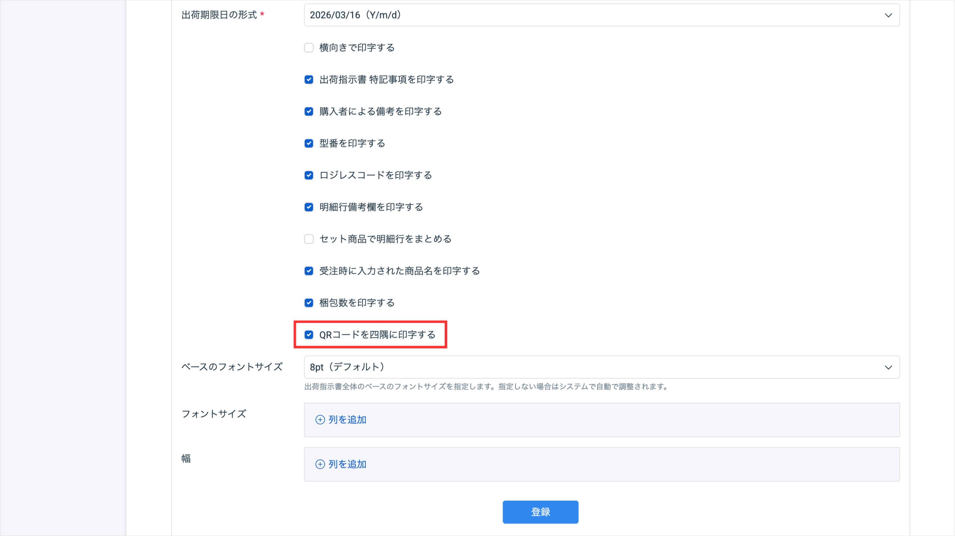Screen dimensions: 955x536
Task: Click plus icon in フォントサイズ row
Action: (x=320, y=420)
